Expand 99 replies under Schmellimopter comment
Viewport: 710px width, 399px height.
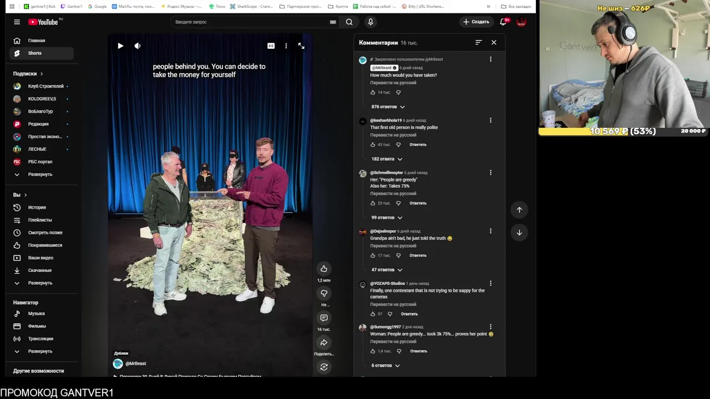point(387,218)
